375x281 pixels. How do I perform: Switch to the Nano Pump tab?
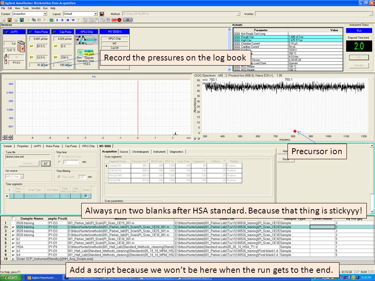[53, 146]
